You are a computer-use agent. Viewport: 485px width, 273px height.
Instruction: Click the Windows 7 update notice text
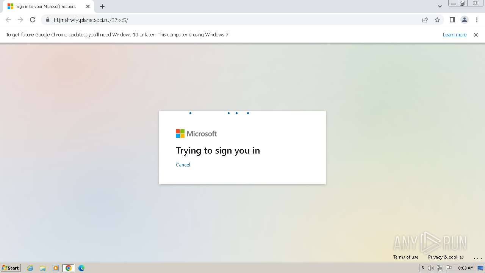[118, 35]
